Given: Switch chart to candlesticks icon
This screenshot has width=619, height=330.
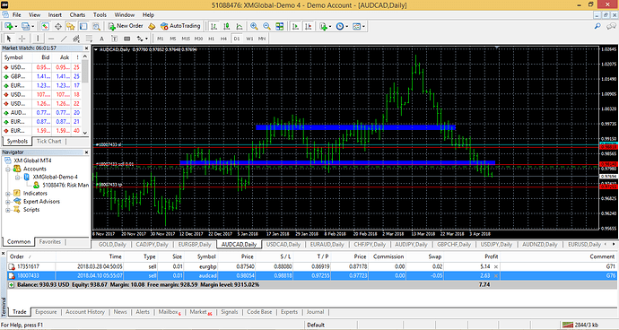Looking at the screenshot, I should pos(227,26).
